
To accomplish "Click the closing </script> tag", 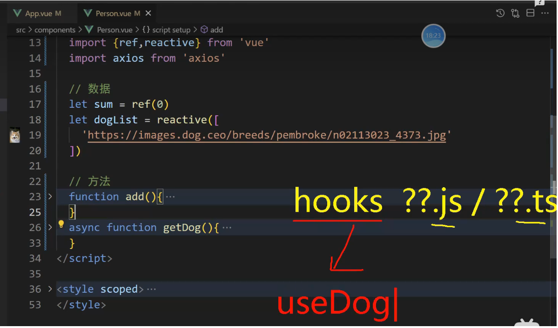I will [84, 259].
